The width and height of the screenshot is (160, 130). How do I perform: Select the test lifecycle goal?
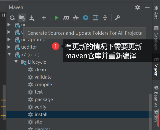39,92
